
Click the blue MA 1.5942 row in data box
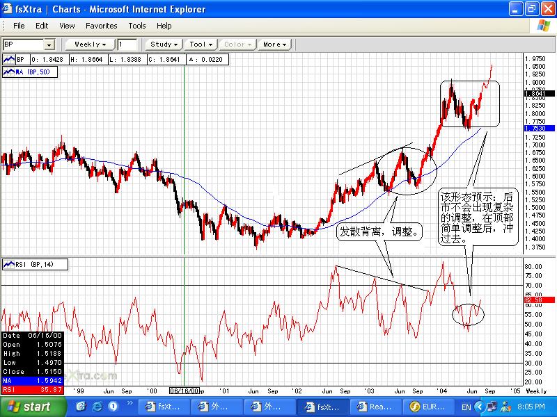32,381
